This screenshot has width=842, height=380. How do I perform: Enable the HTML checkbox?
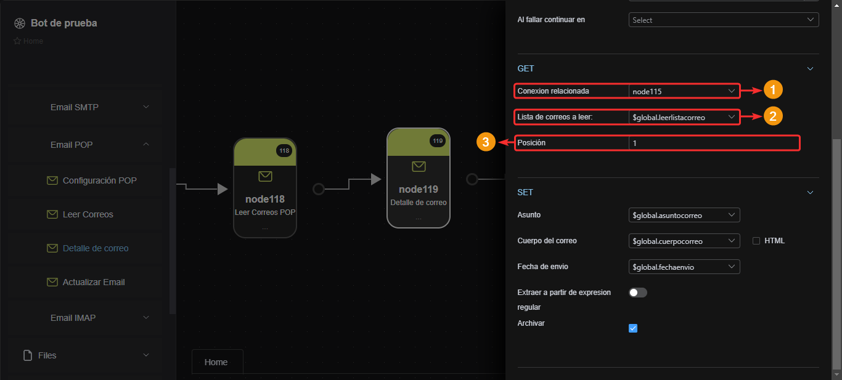point(756,241)
